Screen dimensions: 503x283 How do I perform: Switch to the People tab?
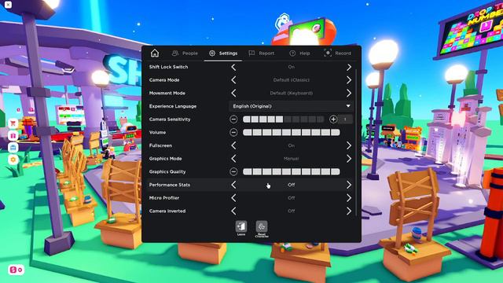pyautogui.click(x=185, y=53)
